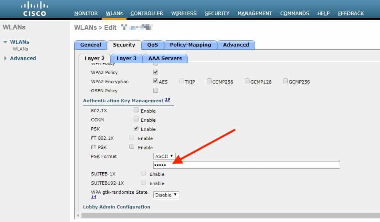Click the WLANs sidebar title

(14, 27)
